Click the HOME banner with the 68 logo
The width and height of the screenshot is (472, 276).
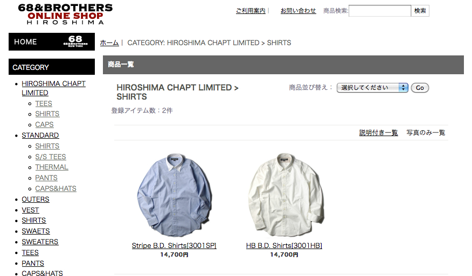pyautogui.click(x=52, y=41)
